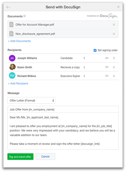Click the Tag and send offer button

(20, 157)
